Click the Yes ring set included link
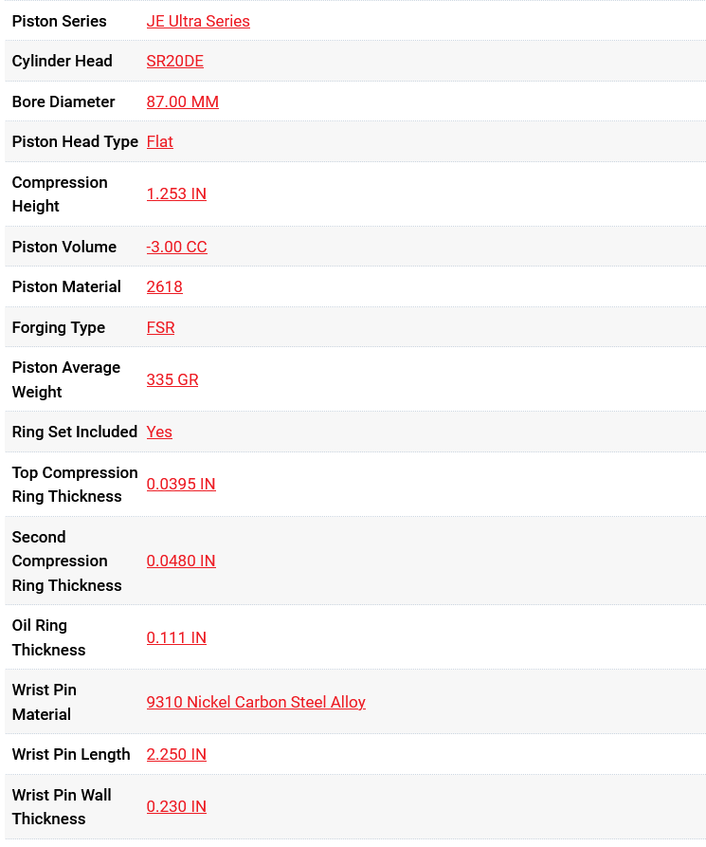 coord(159,432)
